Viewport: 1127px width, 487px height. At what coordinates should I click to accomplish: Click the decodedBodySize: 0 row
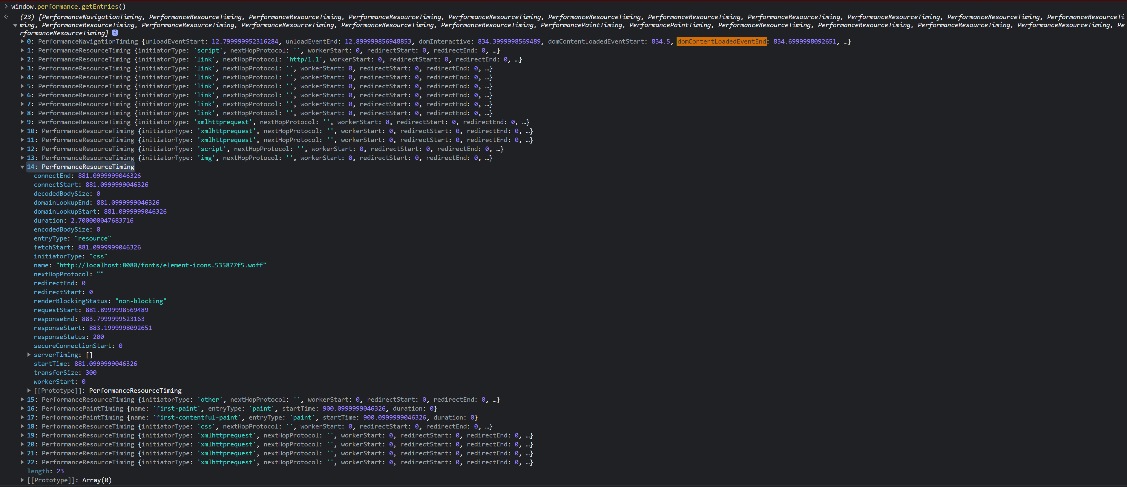click(67, 194)
